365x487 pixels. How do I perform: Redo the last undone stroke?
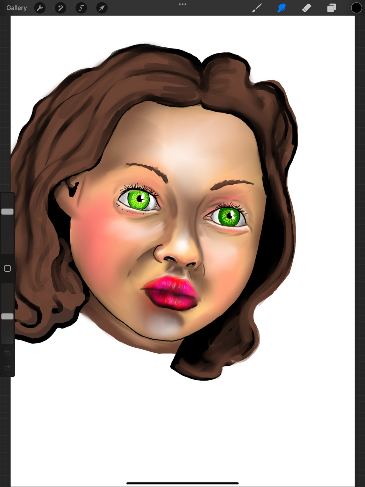[x=7, y=368]
